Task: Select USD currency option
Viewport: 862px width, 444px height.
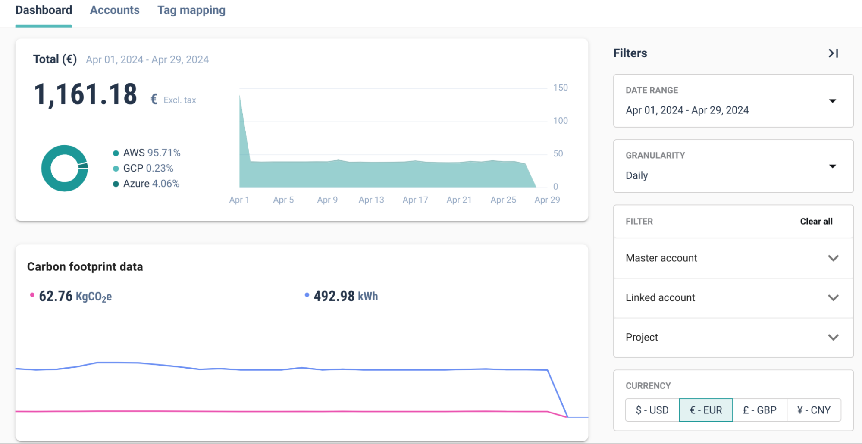Action: (652, 410)
